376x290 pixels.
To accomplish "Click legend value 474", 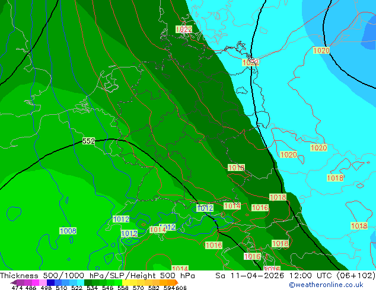I will click(17, 288).
